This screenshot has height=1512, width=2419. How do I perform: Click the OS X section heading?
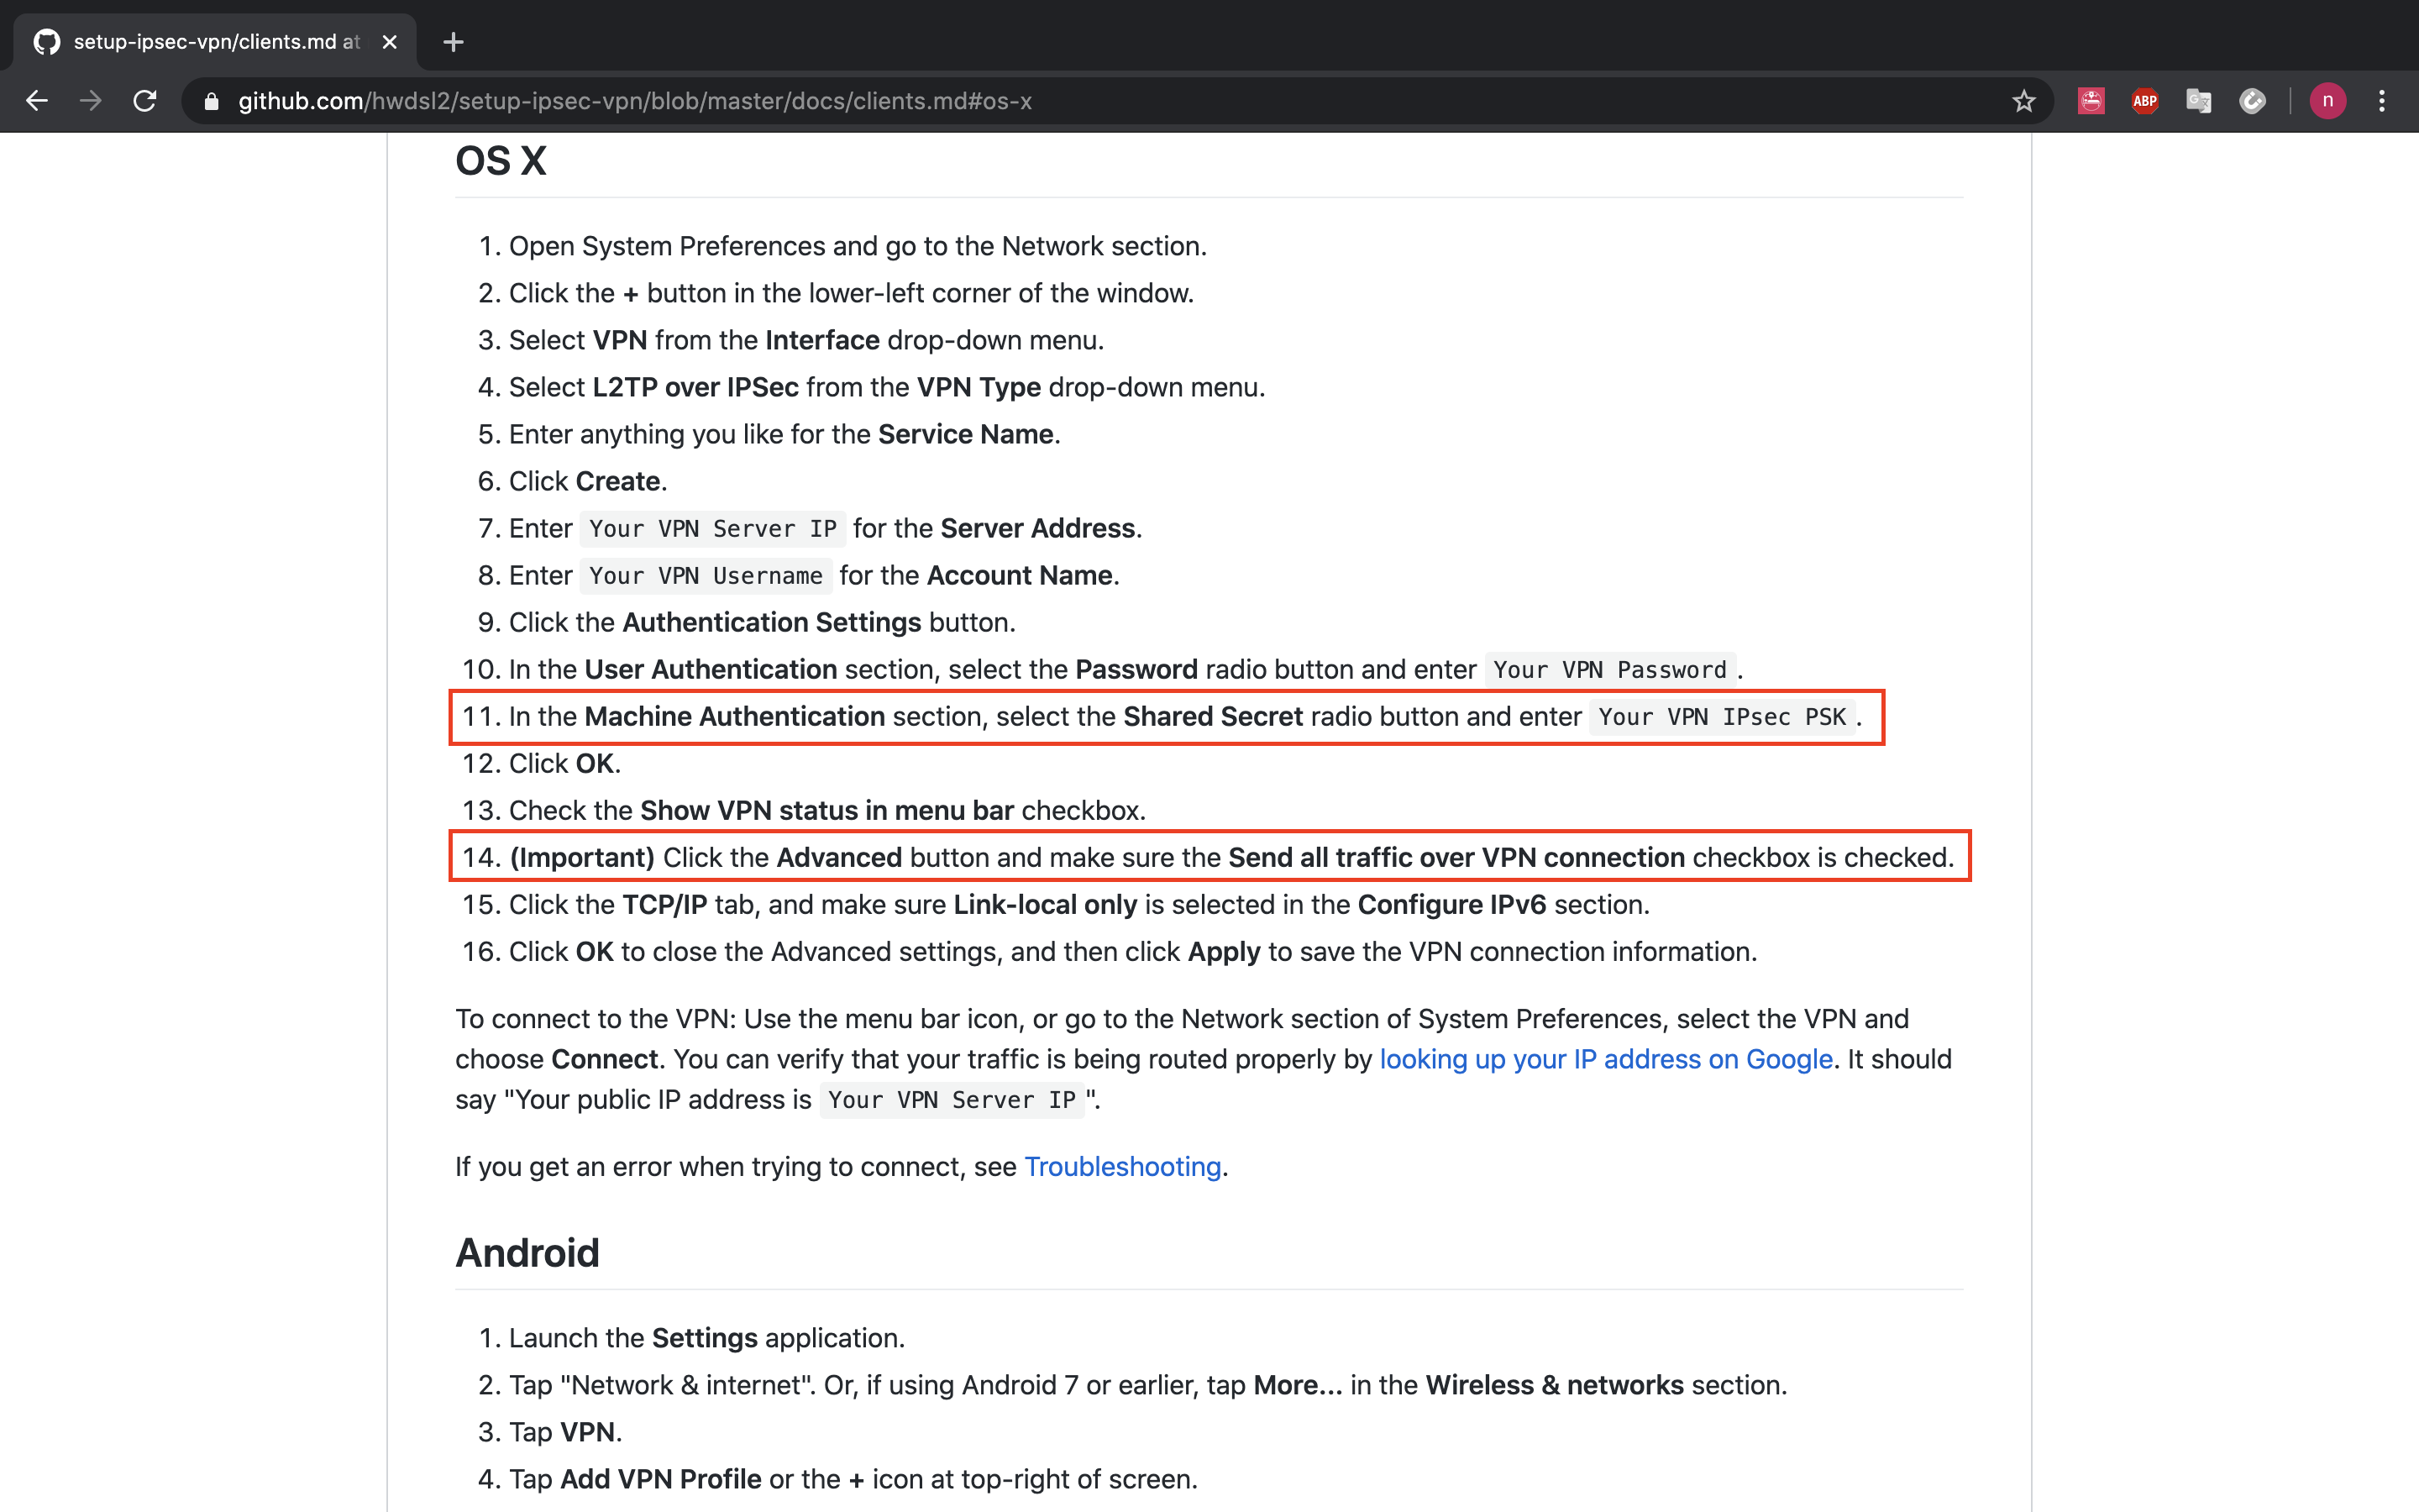pos(501,161)
